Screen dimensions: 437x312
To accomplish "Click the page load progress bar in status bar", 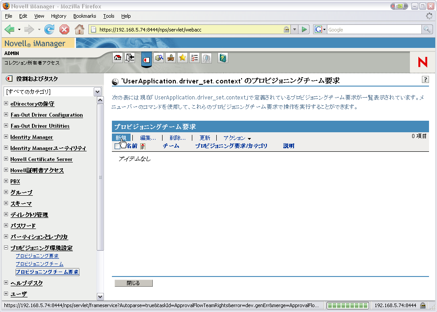I will pyautogui.click(x=348, y=305).
